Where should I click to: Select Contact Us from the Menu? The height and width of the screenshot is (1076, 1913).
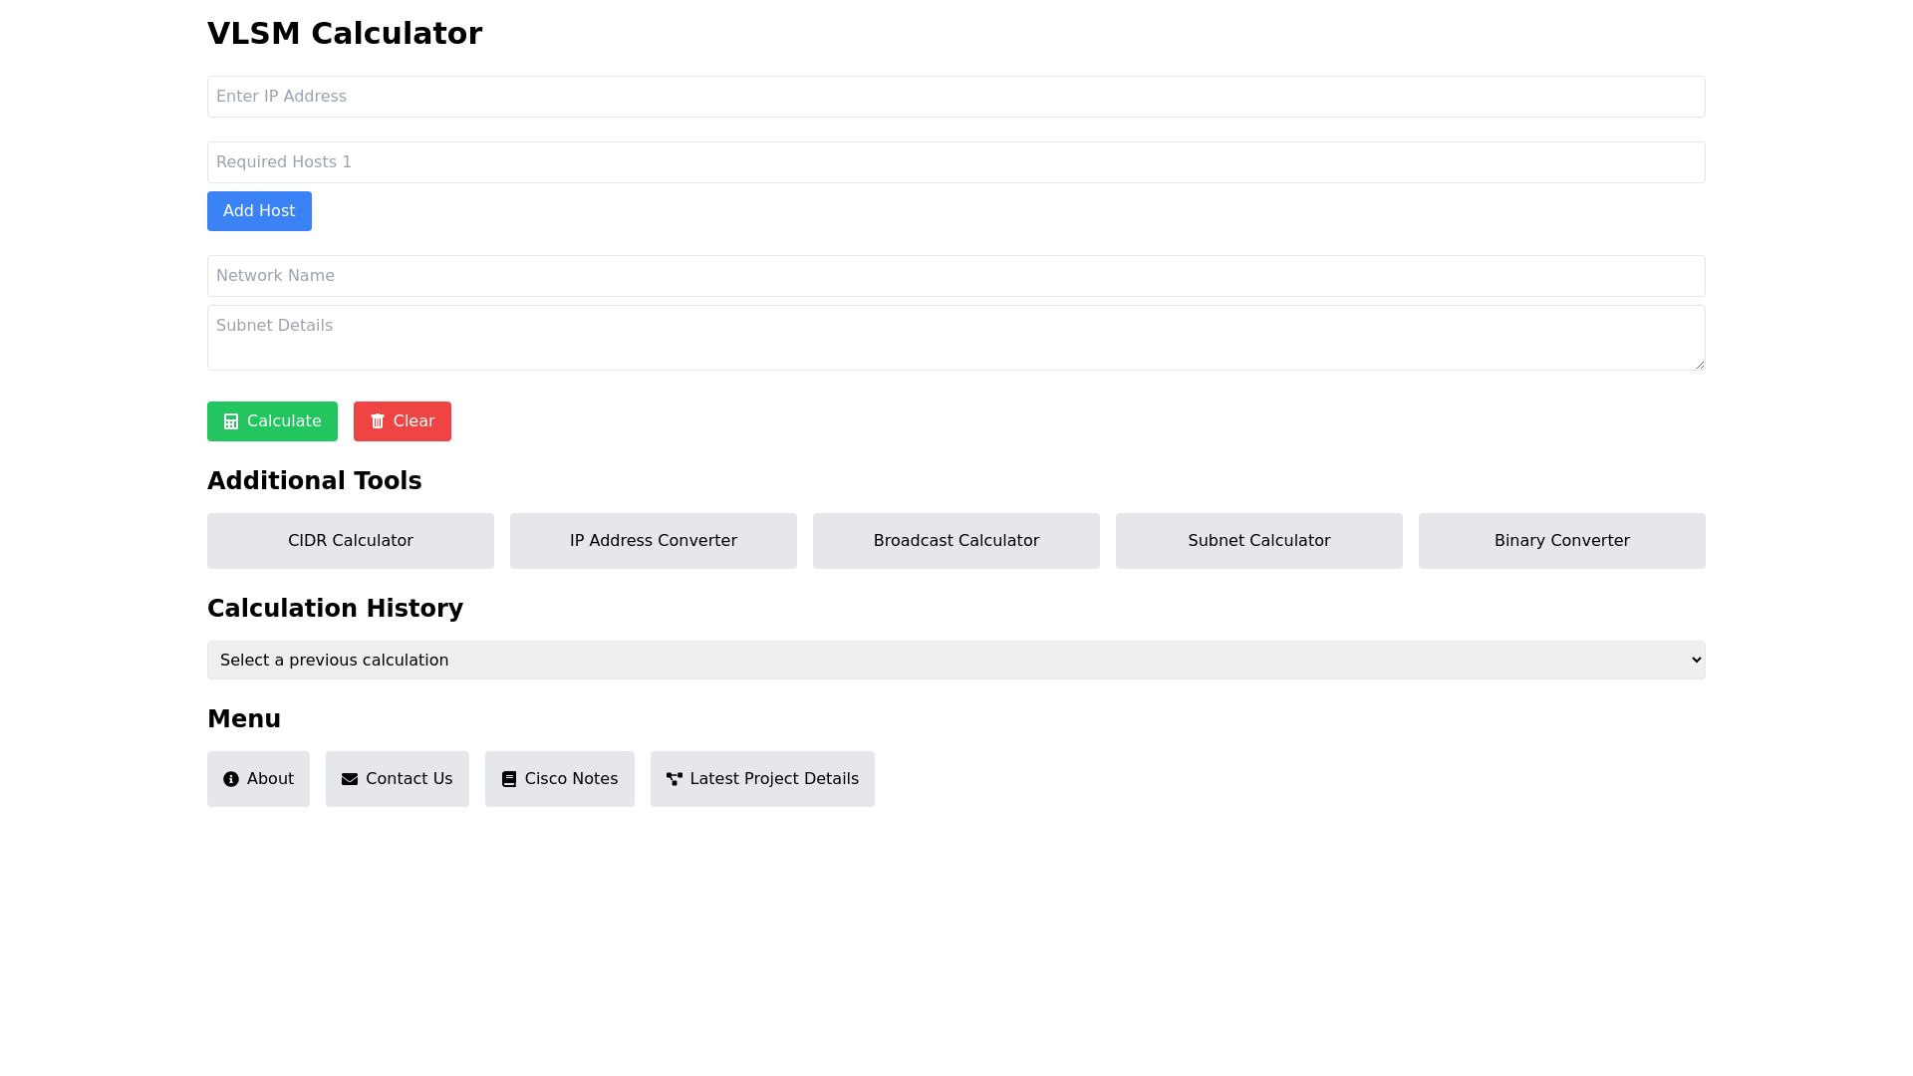pos(397,778)
